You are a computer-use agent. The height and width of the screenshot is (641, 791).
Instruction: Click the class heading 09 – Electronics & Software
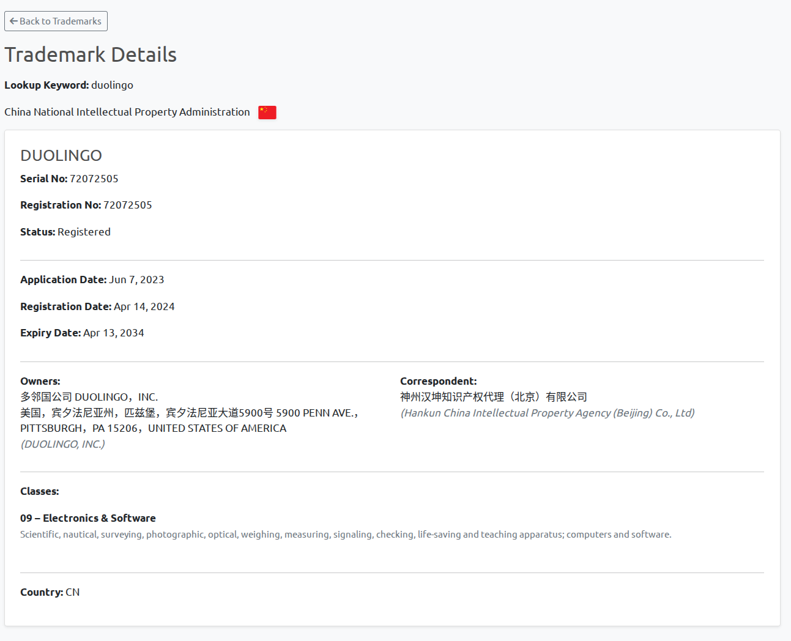point(88,518)
